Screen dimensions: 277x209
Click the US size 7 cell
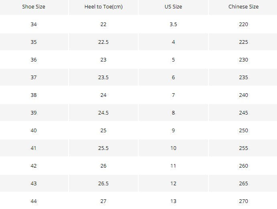[x=173, y=95]
